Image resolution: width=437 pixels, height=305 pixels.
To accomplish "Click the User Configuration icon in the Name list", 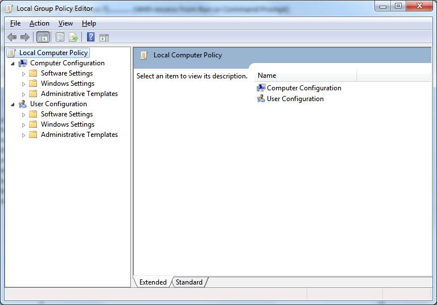I will click(x=261, y=99).
